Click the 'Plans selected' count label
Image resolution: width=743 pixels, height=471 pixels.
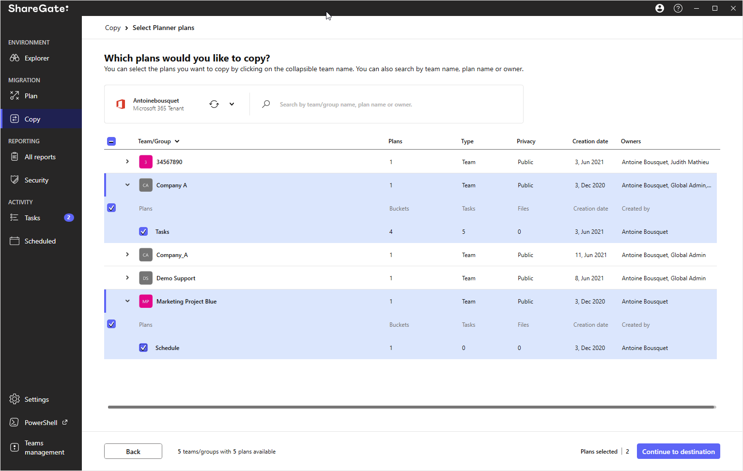click(599, 452)
